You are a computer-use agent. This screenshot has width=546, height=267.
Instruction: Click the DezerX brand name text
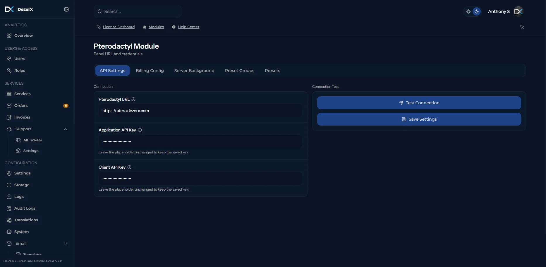25,9
